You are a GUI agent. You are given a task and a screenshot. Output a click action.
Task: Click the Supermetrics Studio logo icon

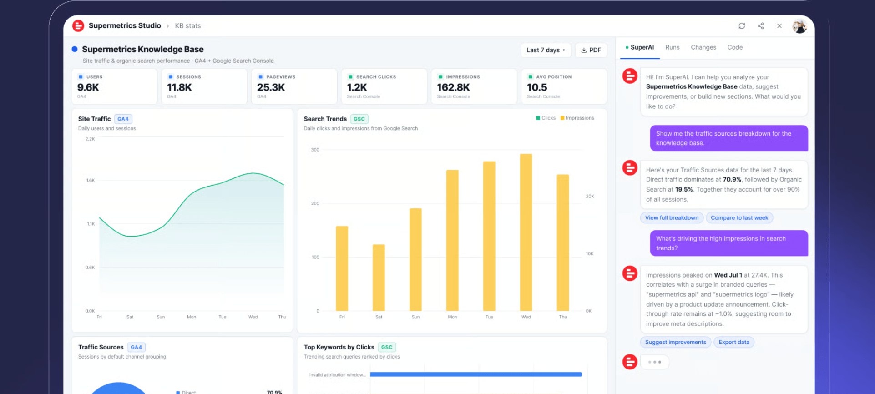tap(78, 26)
